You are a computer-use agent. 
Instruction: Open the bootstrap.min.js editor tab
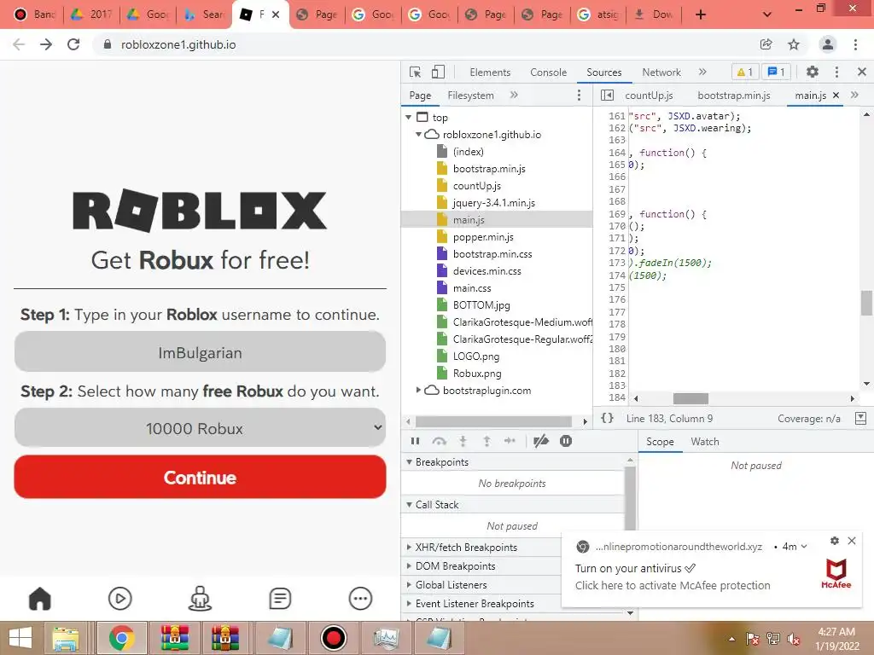[x=733, y=96]
